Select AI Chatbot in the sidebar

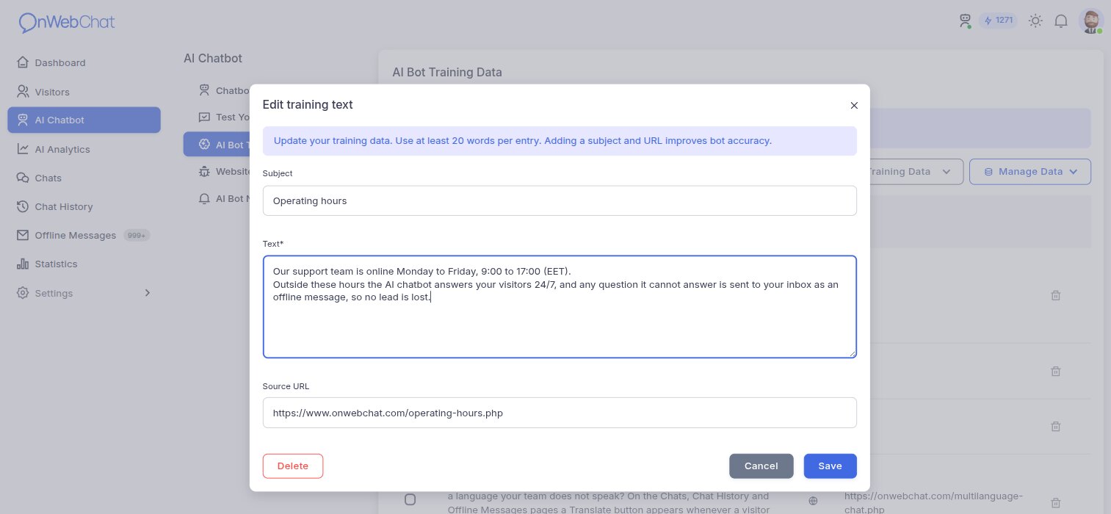(84, 120)
